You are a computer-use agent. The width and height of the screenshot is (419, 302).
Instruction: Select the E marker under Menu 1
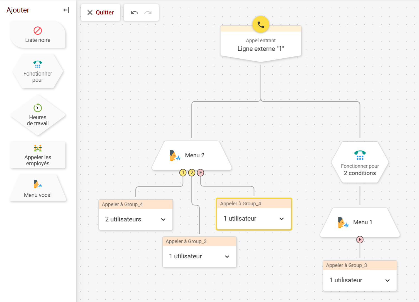[360, 239]
